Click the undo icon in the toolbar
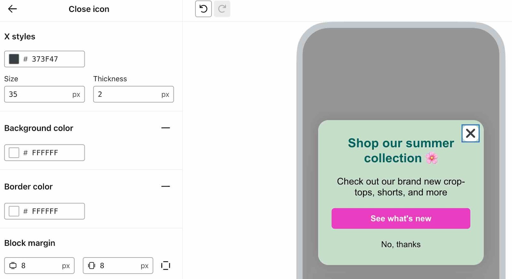This screenshot has height=279, width=512. click(203, 9)
